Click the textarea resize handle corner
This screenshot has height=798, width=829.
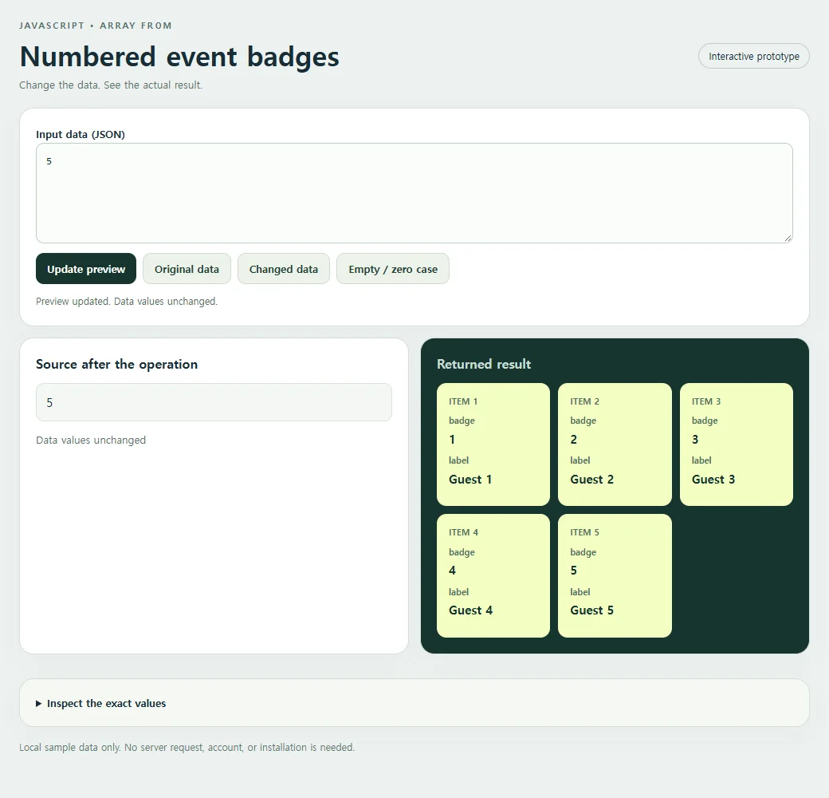pos(788,238)
